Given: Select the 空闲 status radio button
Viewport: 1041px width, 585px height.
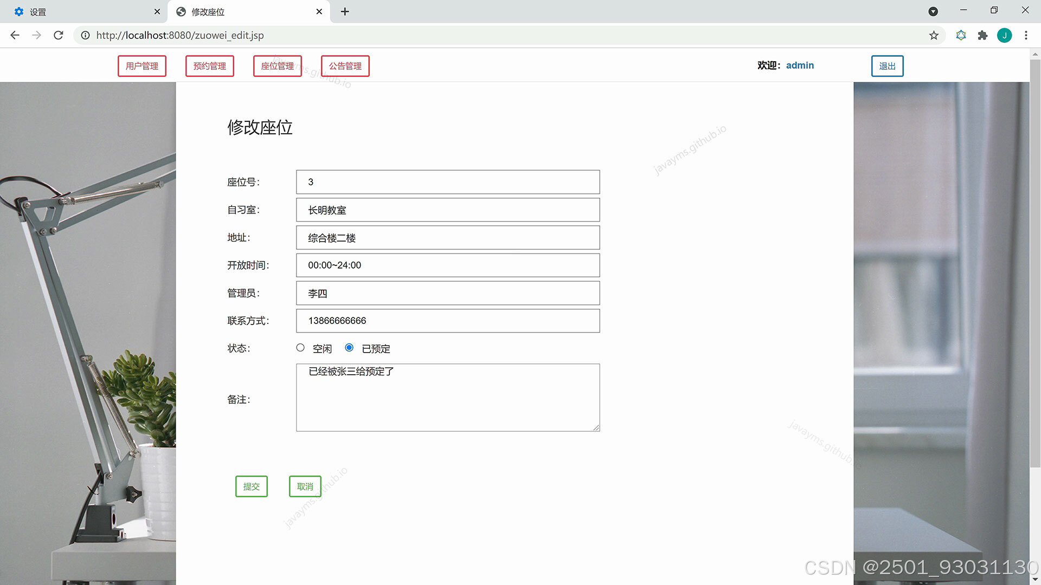Looking at the screenshot, I should [x=300, y=348].
